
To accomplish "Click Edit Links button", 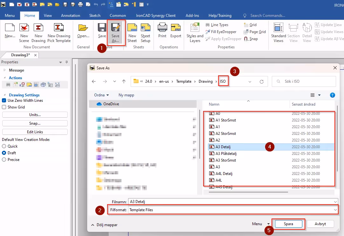I will pos(35,132).
